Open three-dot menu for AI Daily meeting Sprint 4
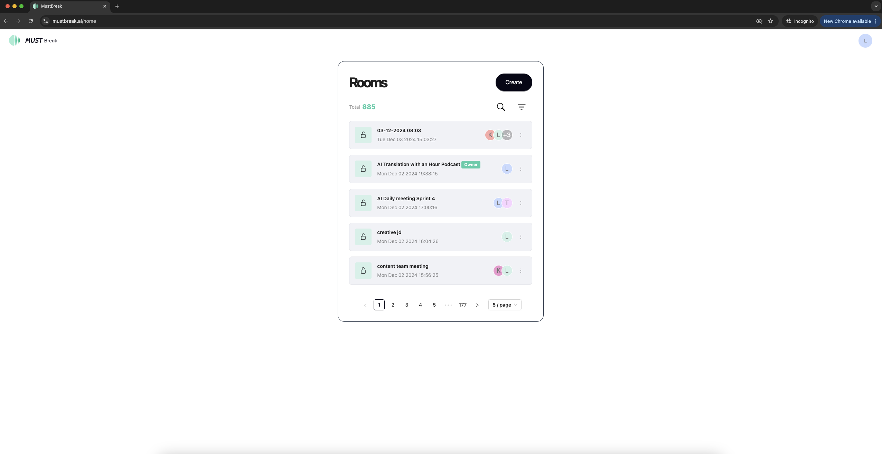The height and width of the screenshot is (454, 882). 520,203
